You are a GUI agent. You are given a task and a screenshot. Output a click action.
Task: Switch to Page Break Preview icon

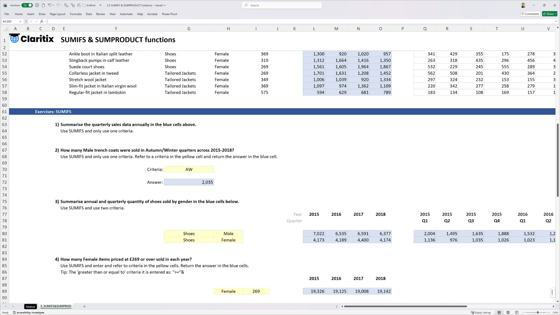(x=517, y=312)
